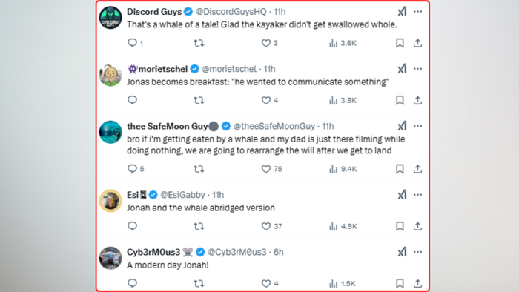Open more options menu on Esi tweet

click(417, 195)
